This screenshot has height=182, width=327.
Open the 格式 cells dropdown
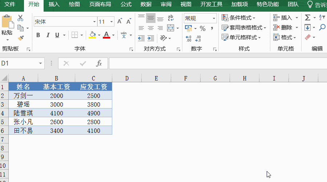pos(284,37)
